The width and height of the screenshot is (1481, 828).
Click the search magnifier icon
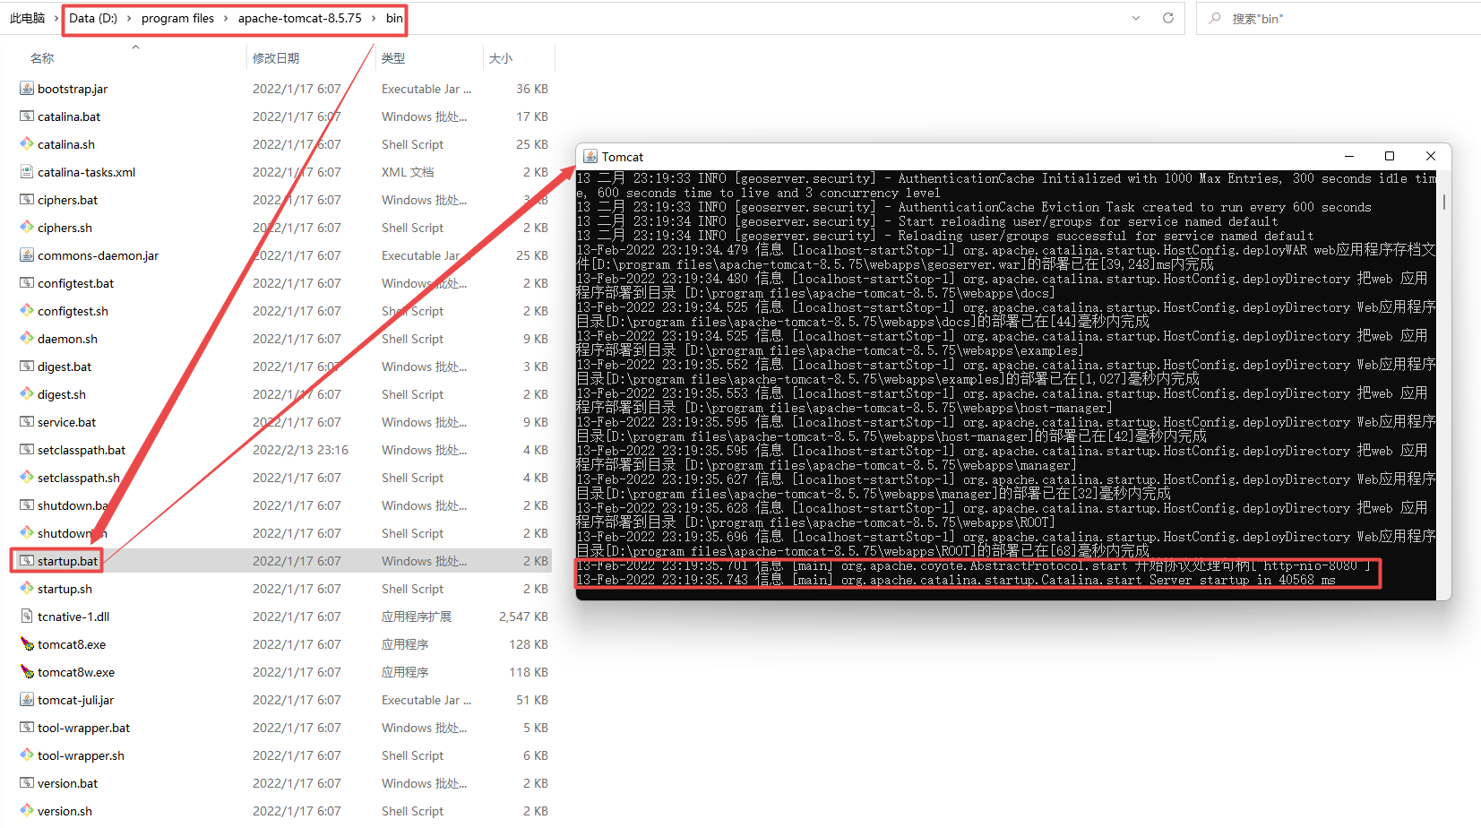coord(1214,18)
